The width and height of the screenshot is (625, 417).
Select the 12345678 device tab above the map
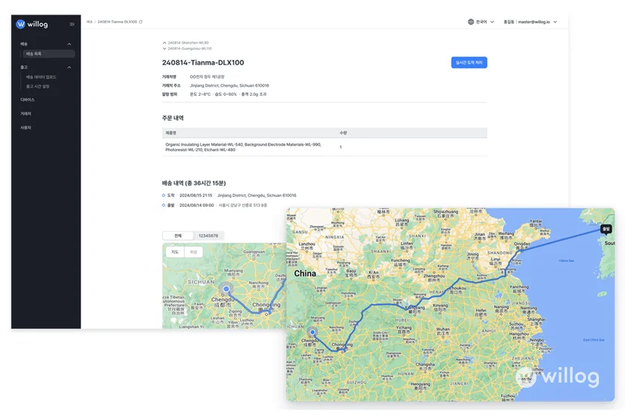(208, 236)
